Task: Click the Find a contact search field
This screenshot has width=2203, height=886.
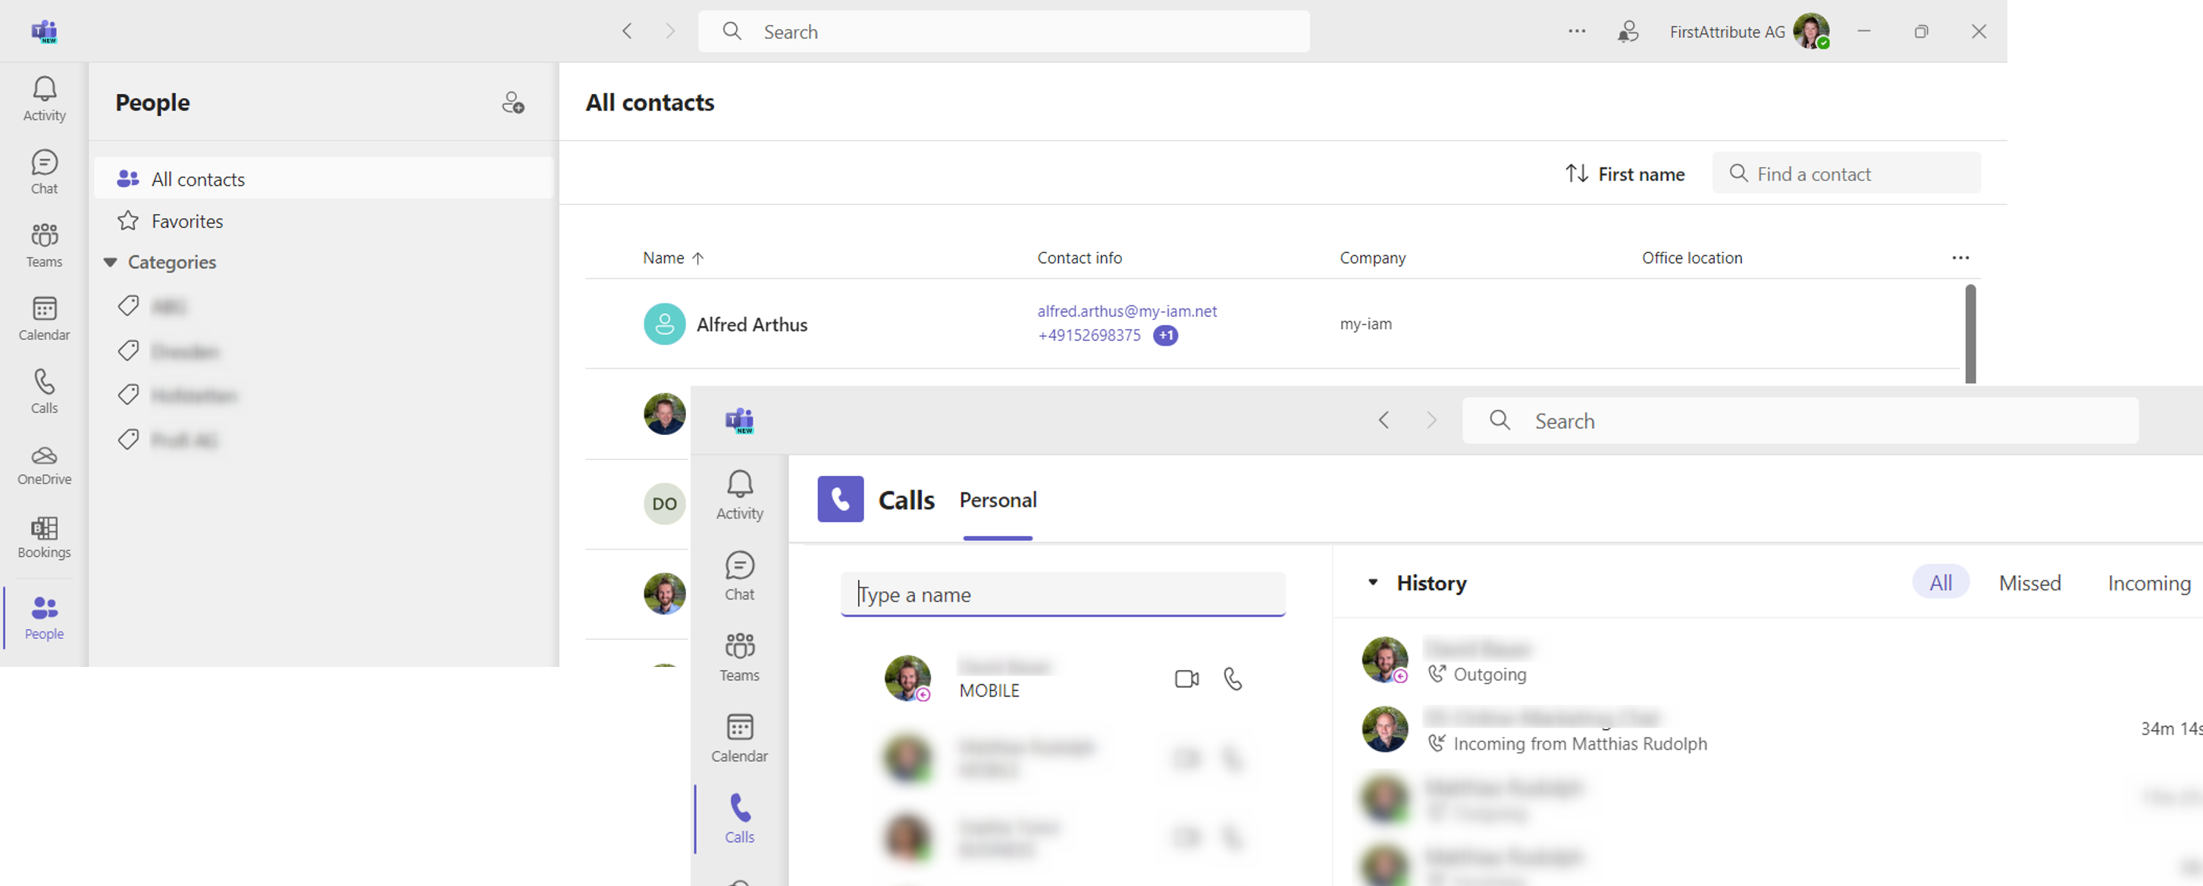Action: click(x=1844, y=173)
